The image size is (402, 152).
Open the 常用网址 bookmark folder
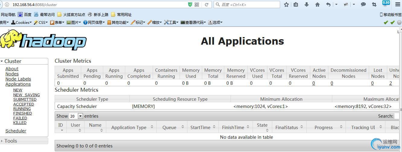tap(121, 14)
